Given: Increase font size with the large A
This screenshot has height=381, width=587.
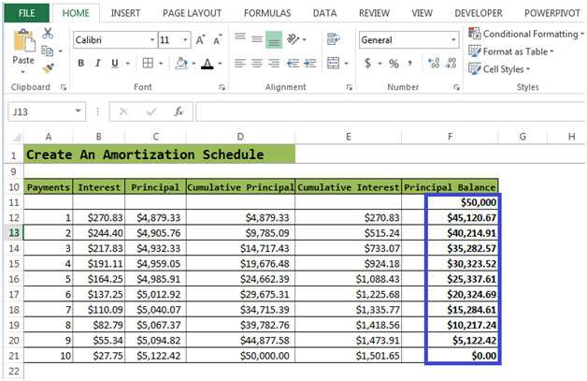Looking at the screenshot, I should pos(200,39).
